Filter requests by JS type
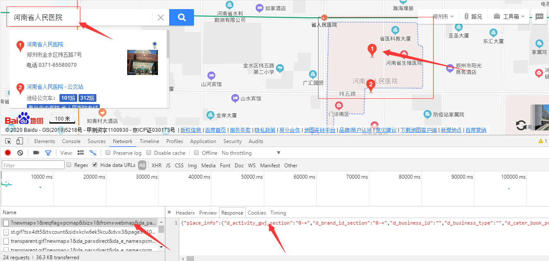 click(x=168, y=166)
